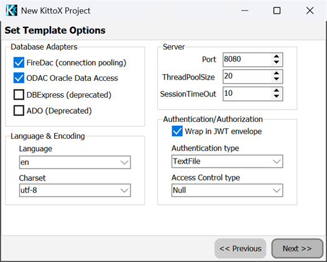Click the Database Adapters group label
The height and width of the screenshot is (262, 327).
point(44,47)
